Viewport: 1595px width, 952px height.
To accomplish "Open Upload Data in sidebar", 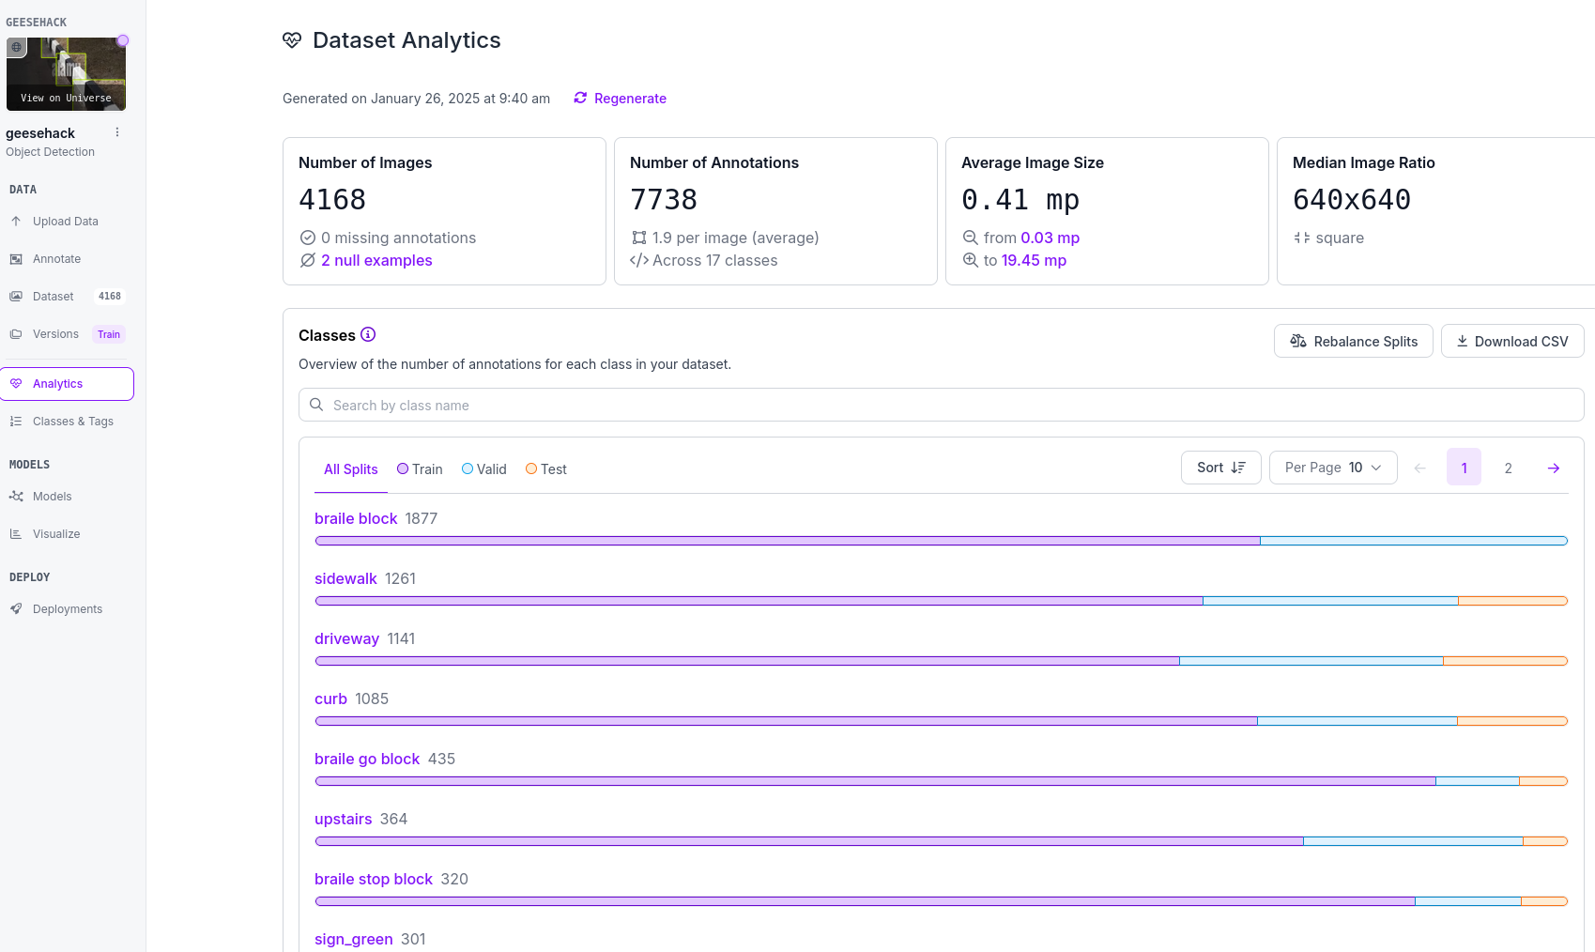I will (66, 222).
